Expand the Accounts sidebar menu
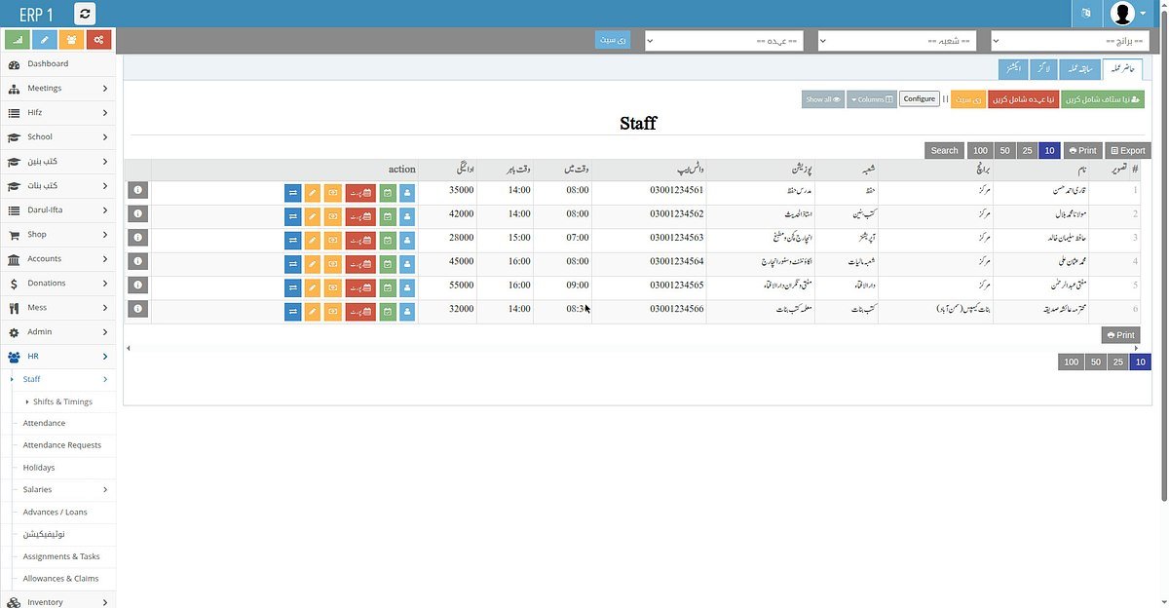The image size is (1169, 609). point(57,258)
